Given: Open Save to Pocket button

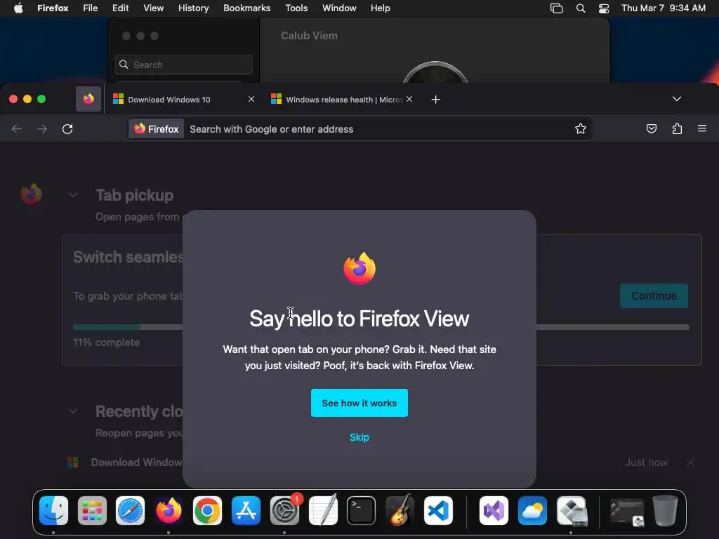Looking at the screenshot, I should (x=651, y=129).
